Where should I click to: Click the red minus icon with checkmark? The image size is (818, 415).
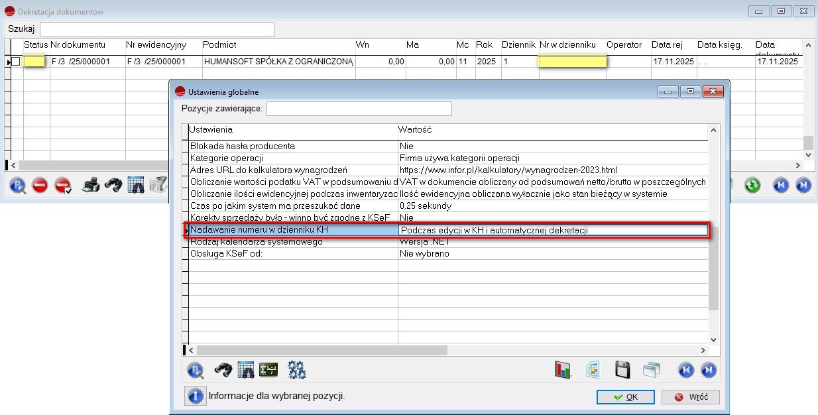point(63,185)
